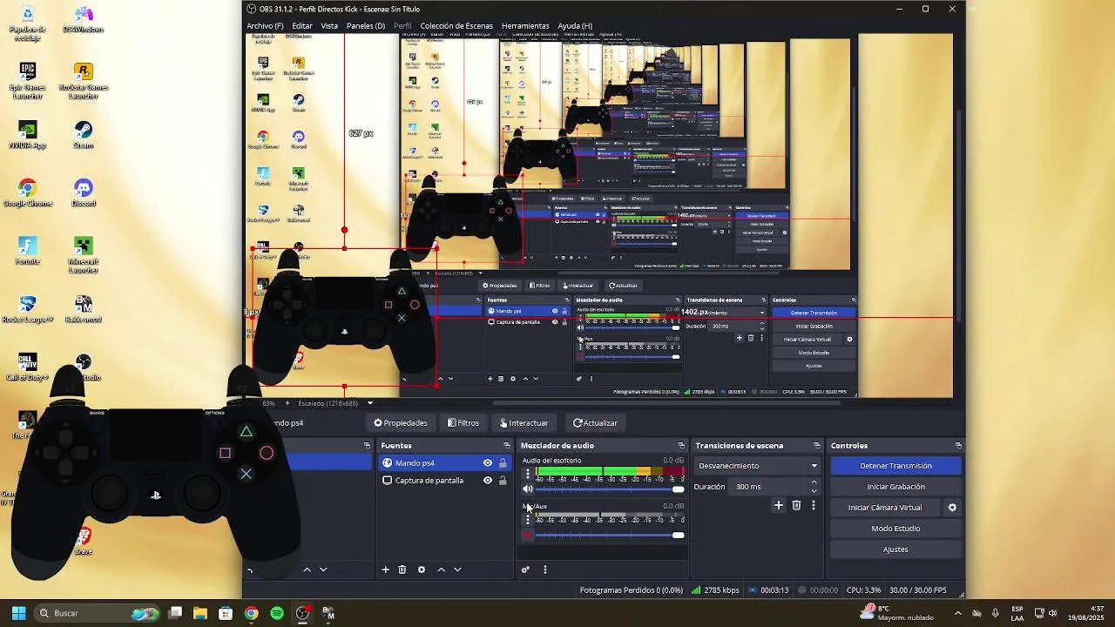Move selected source up in Fuentes
The image size is (1115, 627).
(441, 570)
